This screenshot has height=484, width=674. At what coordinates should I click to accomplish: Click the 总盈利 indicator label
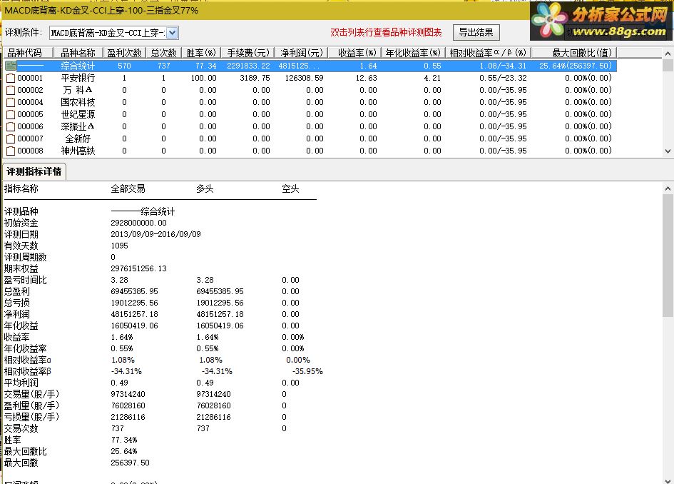click(x=17, y=291)
